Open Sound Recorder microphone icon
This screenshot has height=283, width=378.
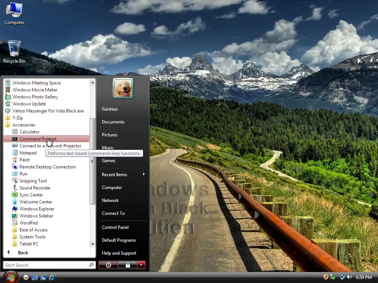[x=15, y=188]
